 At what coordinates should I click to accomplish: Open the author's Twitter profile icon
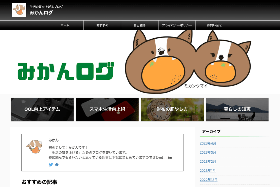point(51,165)
